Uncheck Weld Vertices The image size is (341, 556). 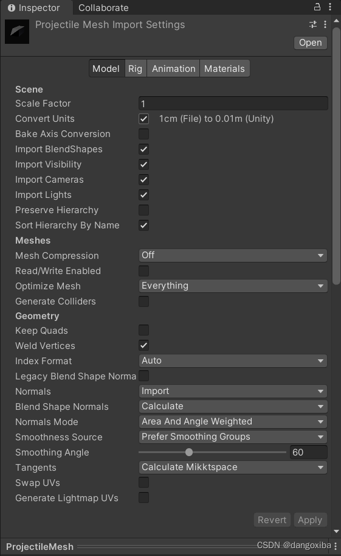coord(144,345)
